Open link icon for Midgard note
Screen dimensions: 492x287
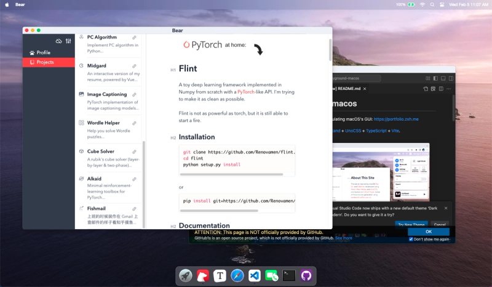tap(134, 66)
